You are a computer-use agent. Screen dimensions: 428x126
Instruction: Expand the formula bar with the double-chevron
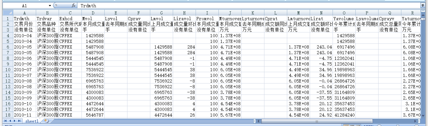pyautogui.click(x=423, y=6)
